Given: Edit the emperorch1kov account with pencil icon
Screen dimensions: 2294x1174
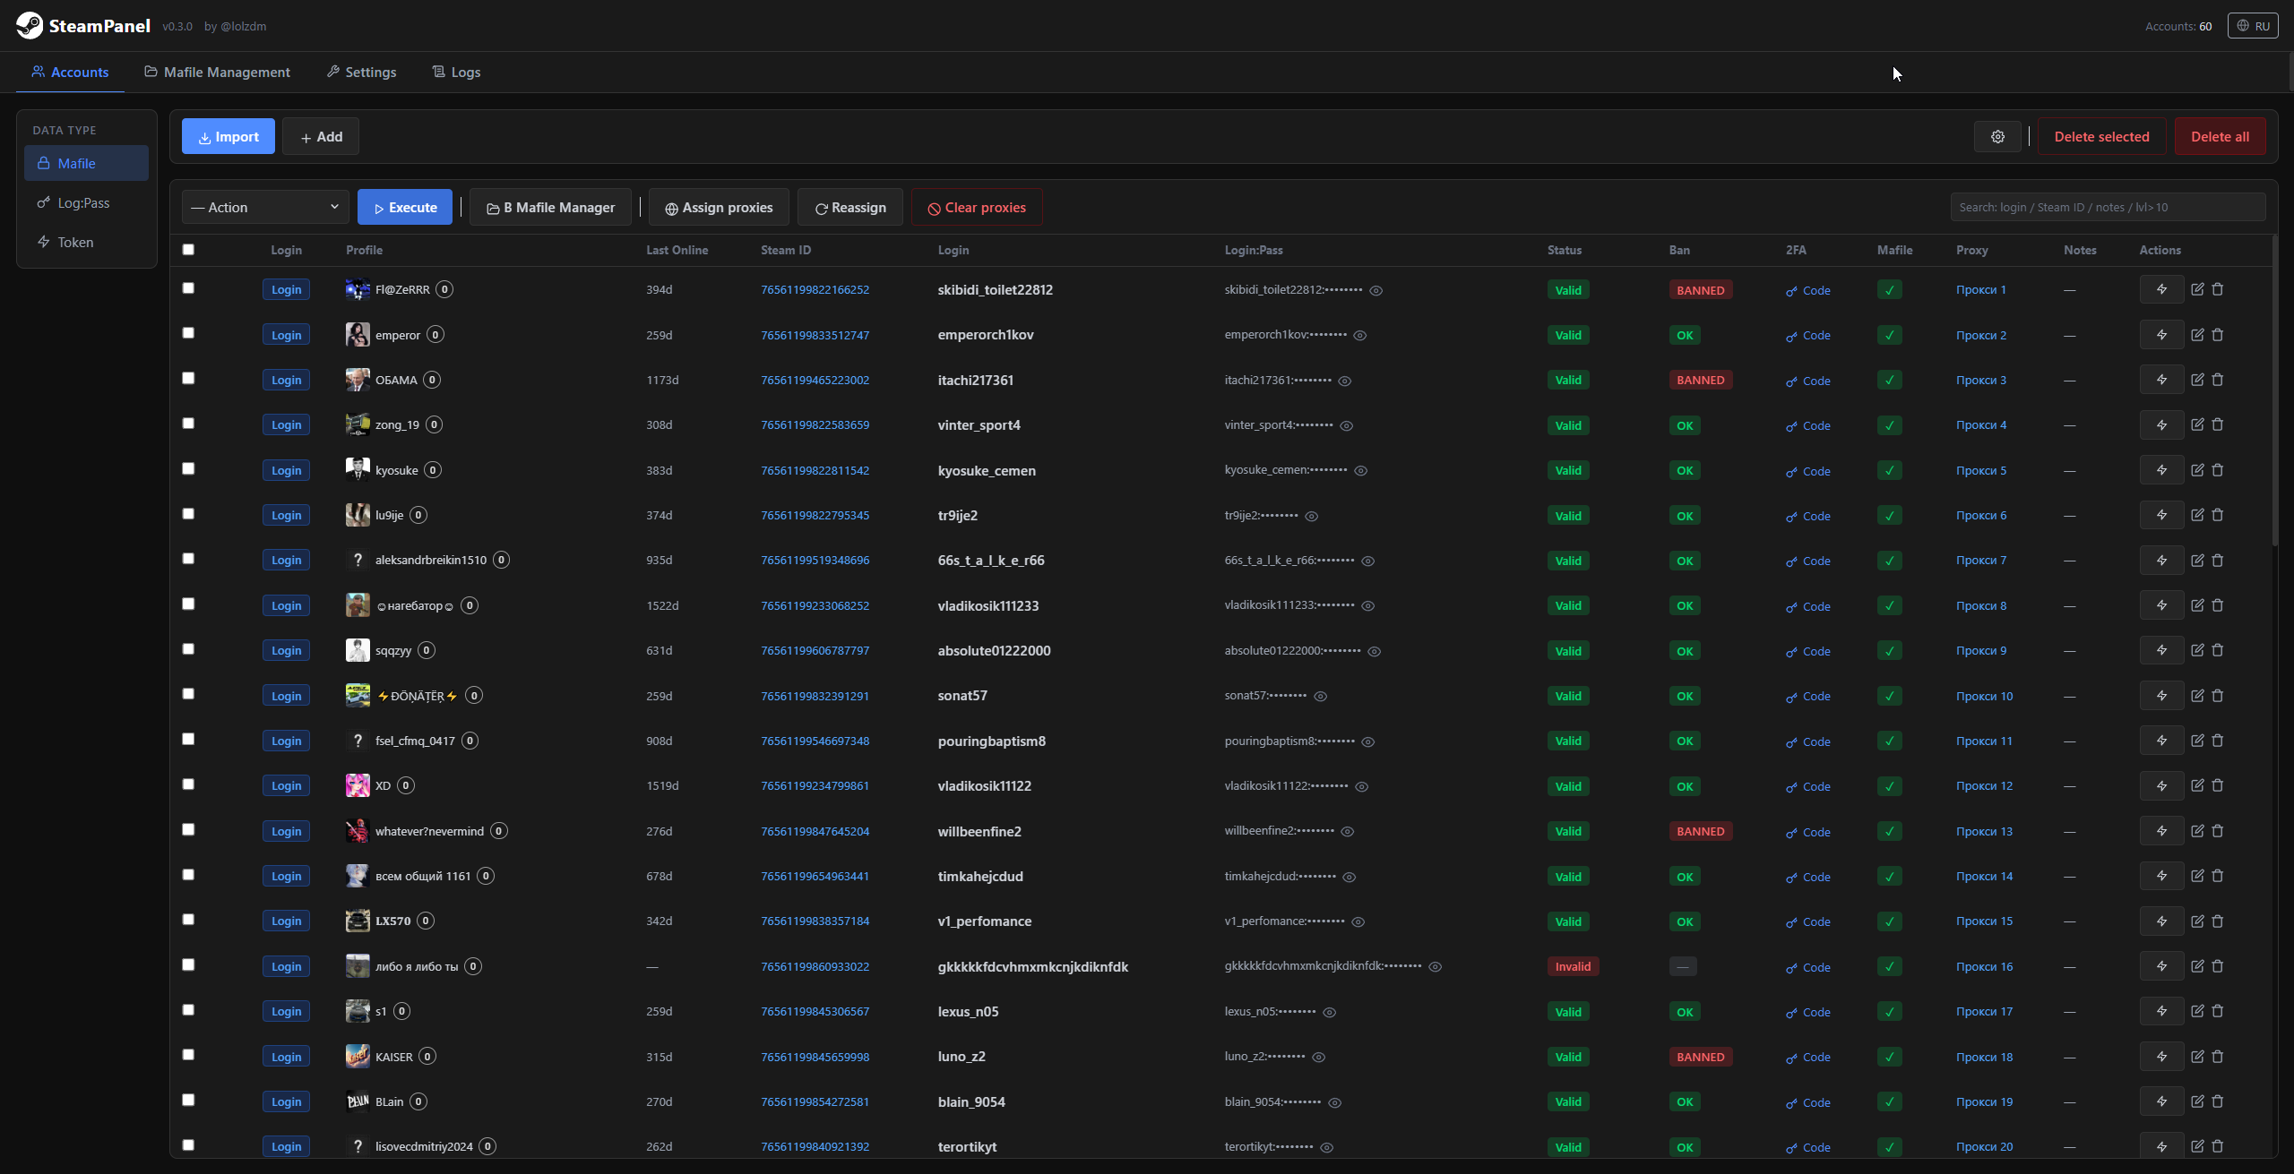Looking at the screenshot, I should coord(2197,335).
